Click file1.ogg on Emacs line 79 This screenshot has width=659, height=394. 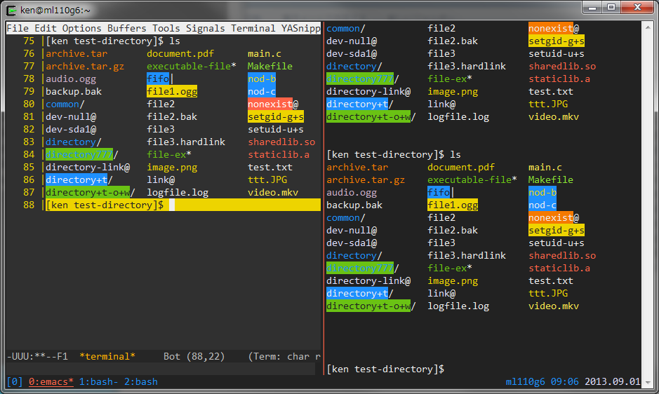tap(172, 92)
